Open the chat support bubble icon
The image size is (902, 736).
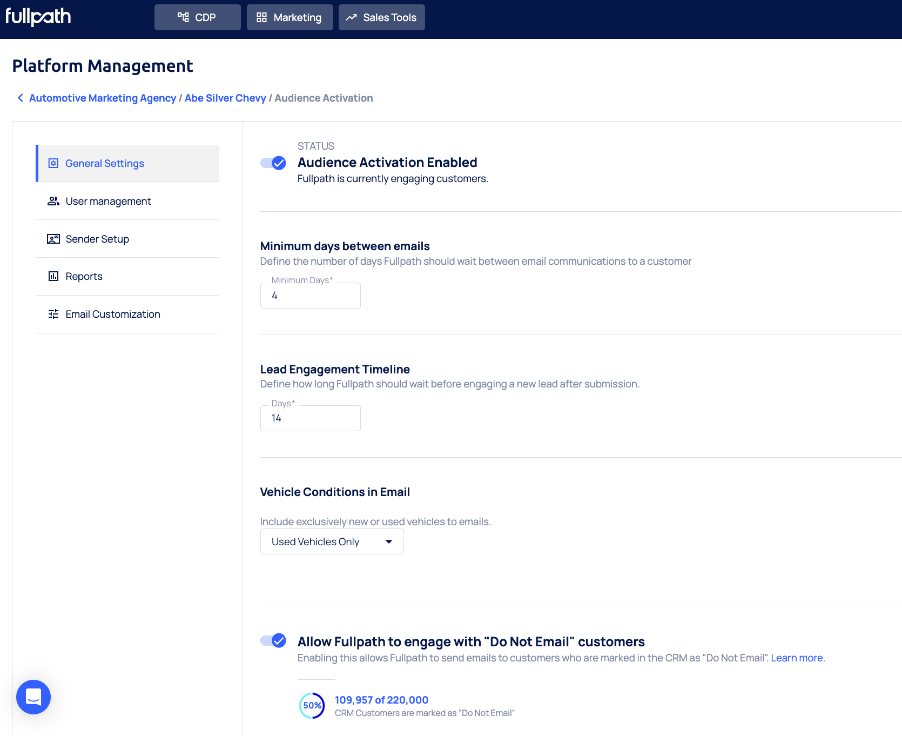(x=33, y=697)
